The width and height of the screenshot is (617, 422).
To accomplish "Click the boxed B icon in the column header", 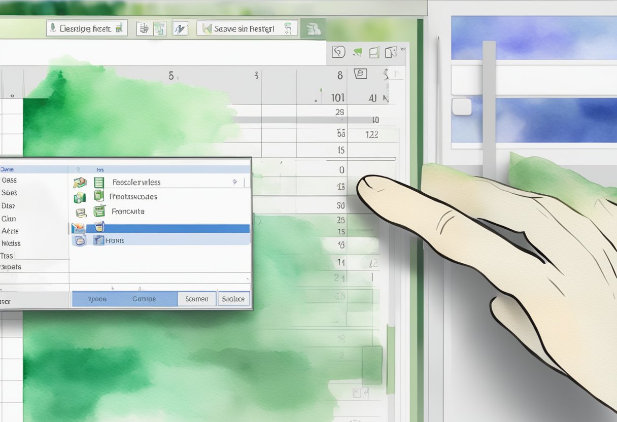I will point(360,74).
